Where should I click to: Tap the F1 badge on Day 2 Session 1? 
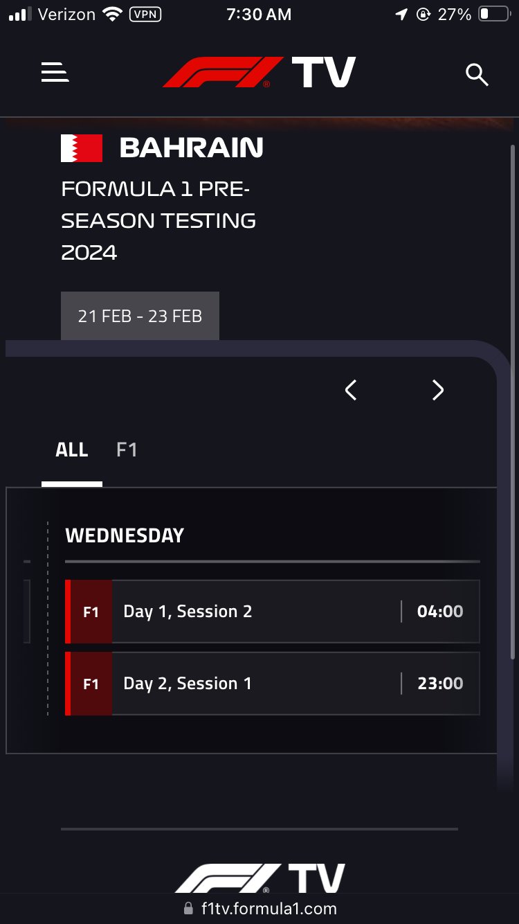(91, 684)
